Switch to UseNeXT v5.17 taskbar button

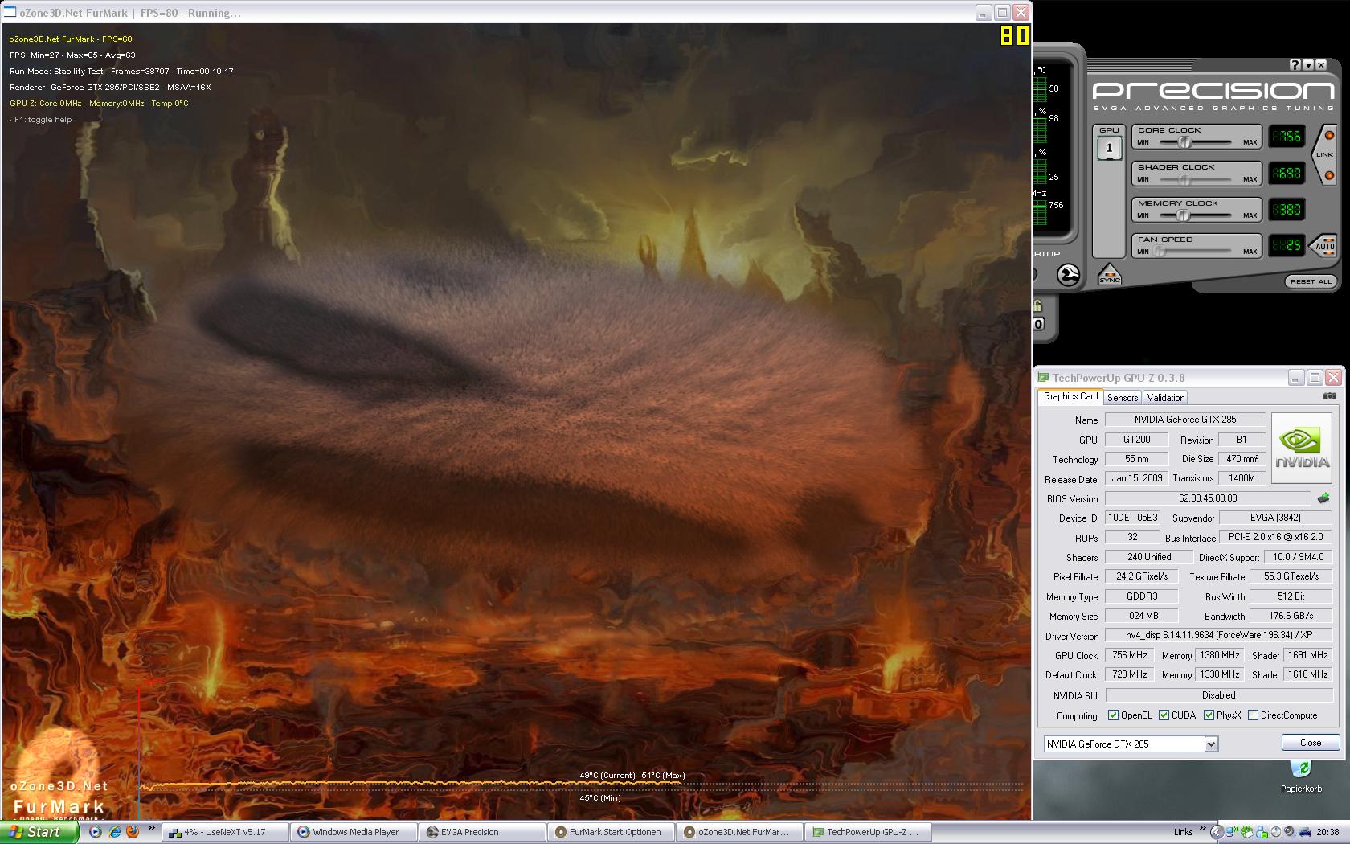click(225, 832)
